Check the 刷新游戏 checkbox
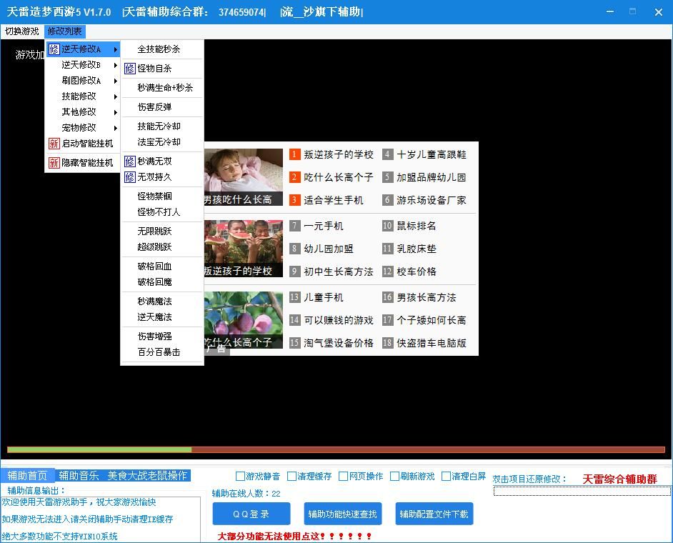Screen dimensions: 673x543 pos(395,477)
